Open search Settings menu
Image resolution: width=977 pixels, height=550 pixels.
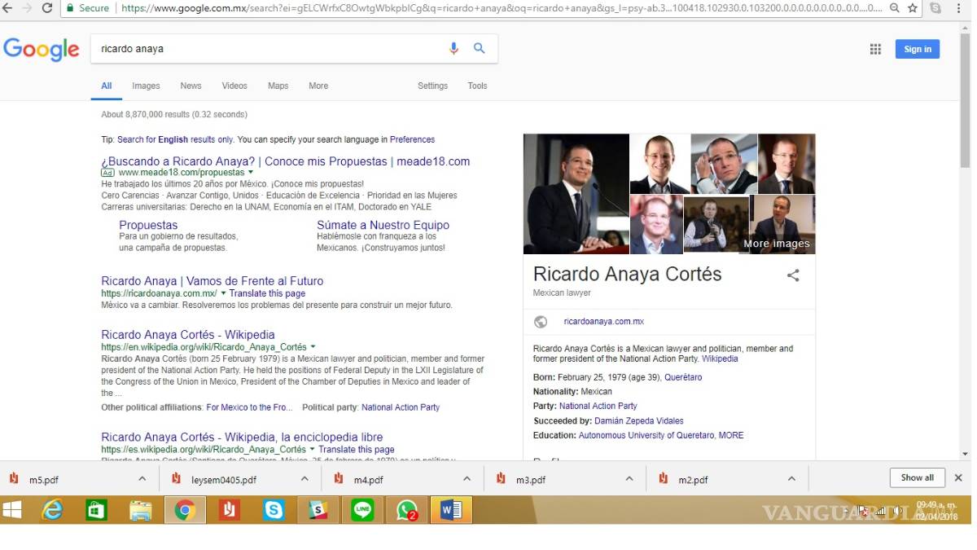click(x=432, y=86)
